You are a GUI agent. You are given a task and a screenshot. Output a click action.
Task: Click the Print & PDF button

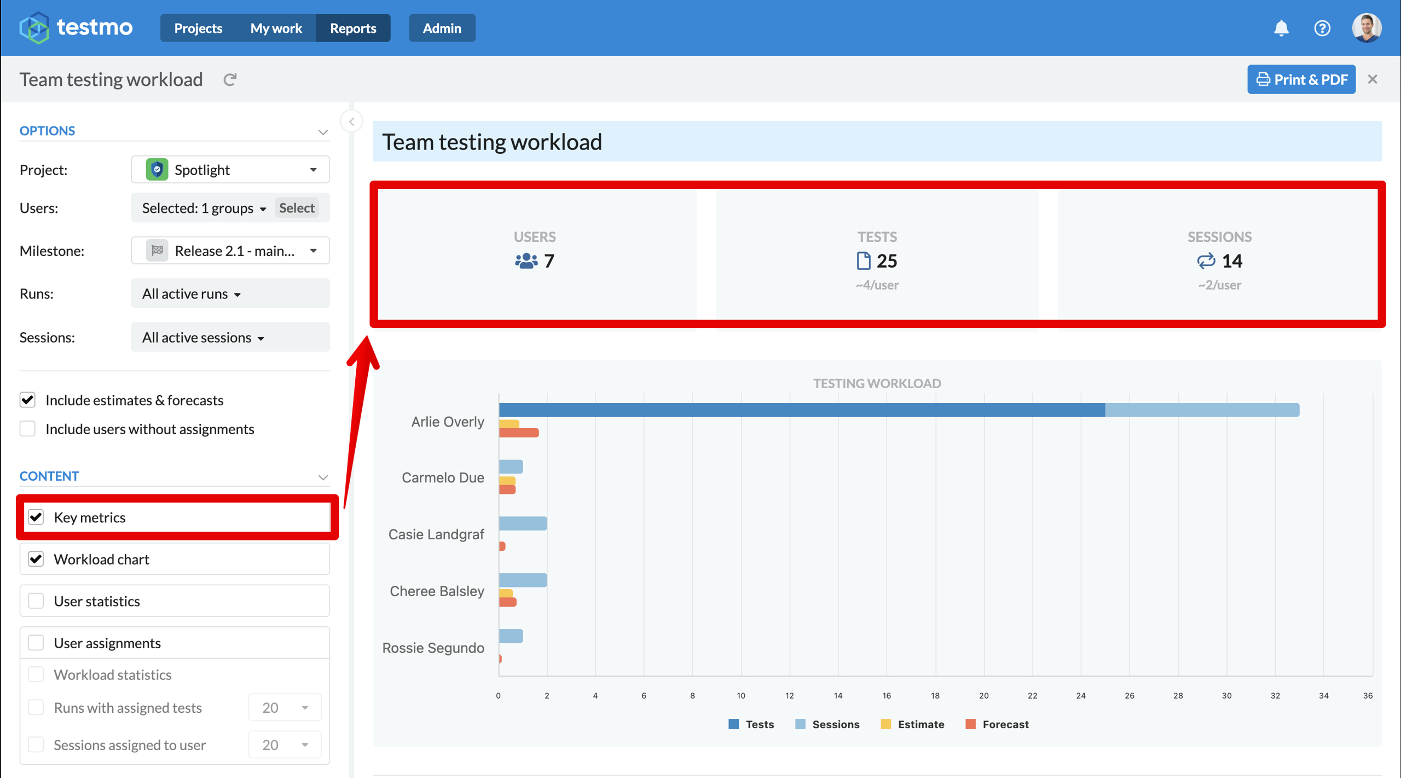click(x=1301, y=79)
